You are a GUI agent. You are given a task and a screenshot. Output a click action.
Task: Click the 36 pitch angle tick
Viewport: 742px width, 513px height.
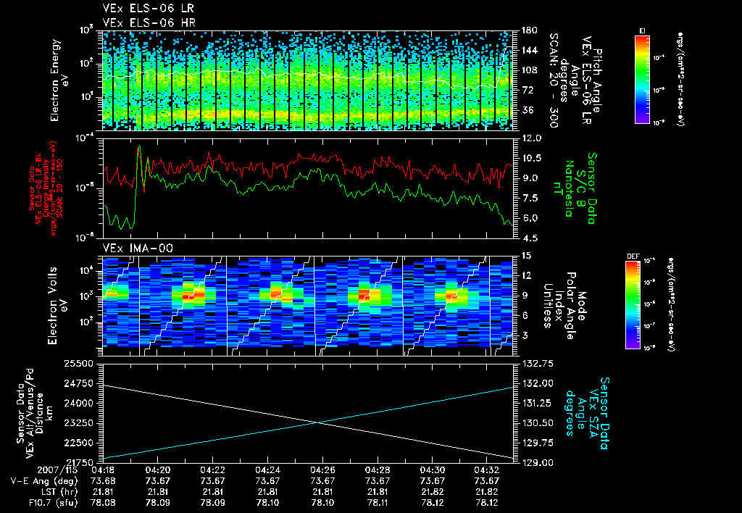point(527,110)
